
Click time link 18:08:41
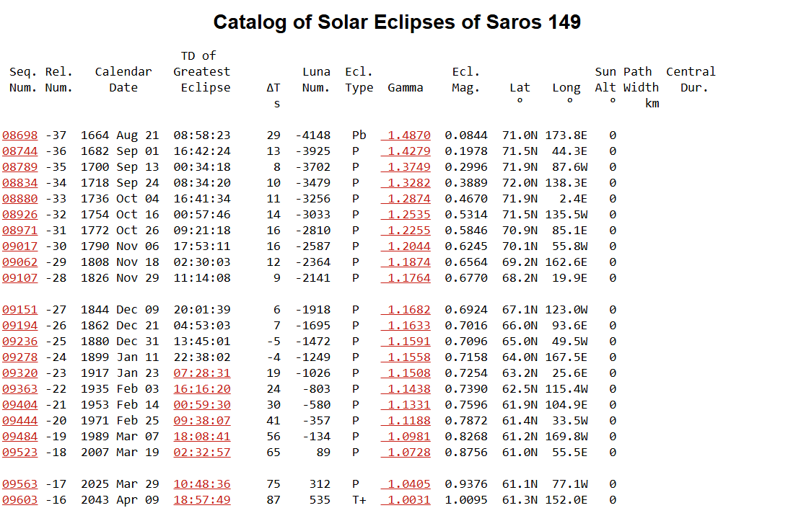[202, 436]
